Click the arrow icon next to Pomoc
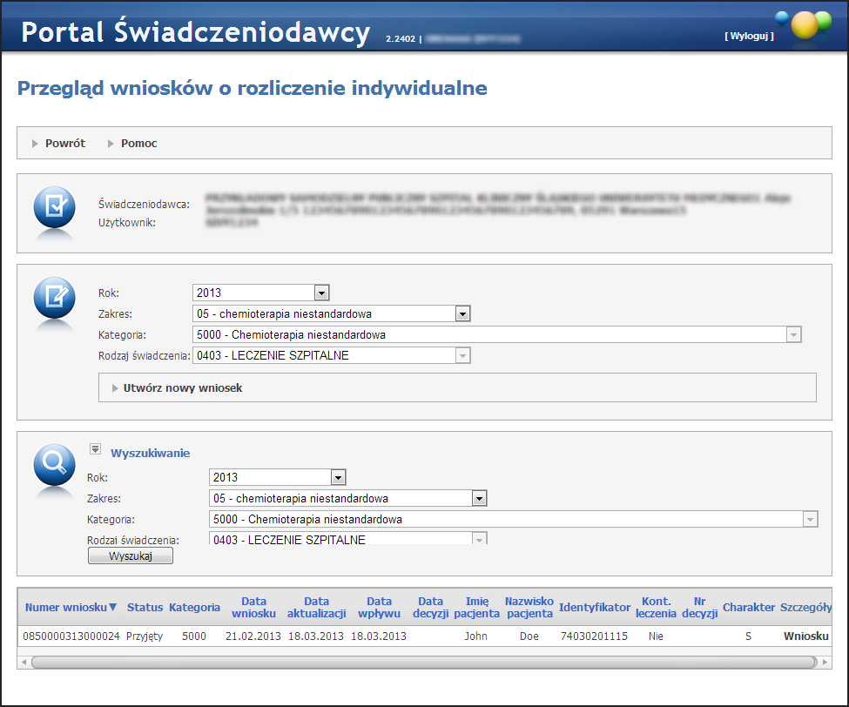Image resolution: width=849 pixels, height=707 pixels. coord(111,144)
